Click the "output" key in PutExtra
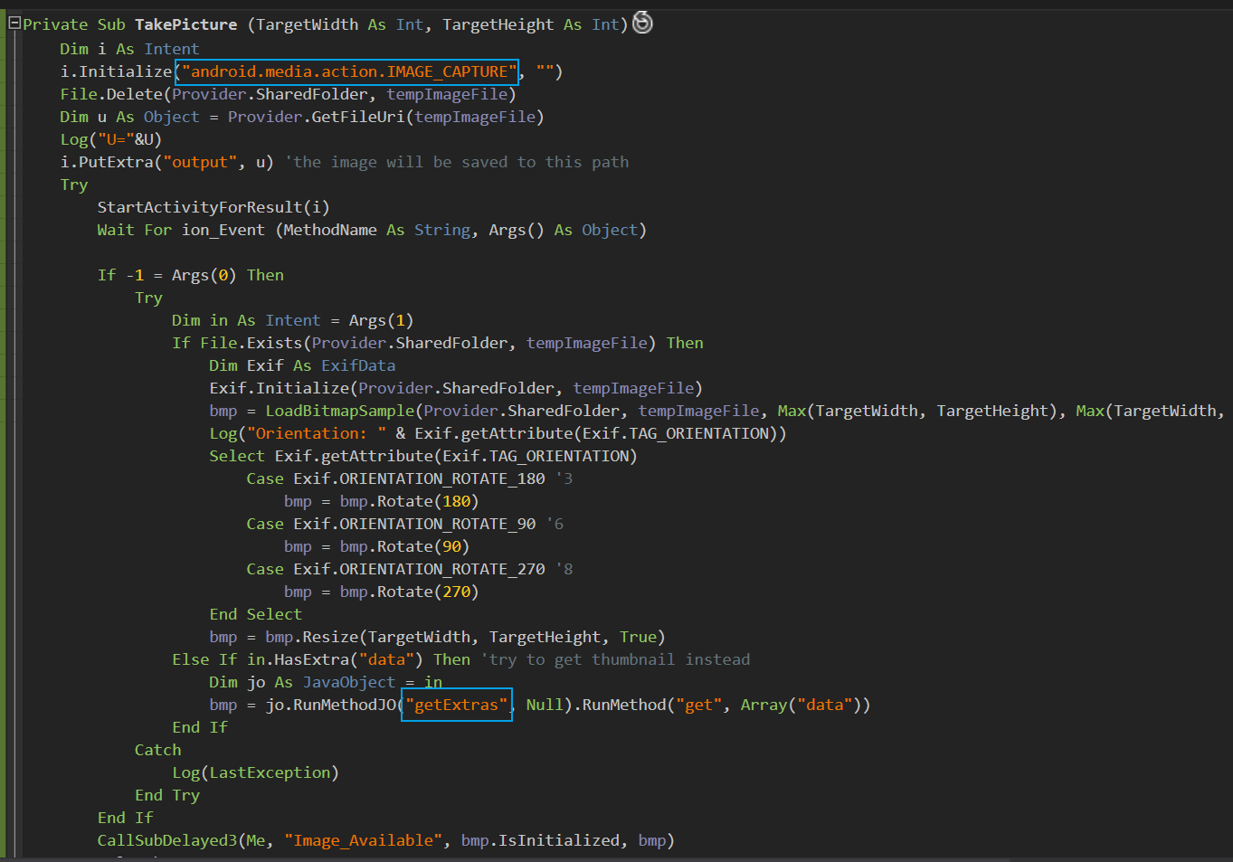1233x862 pixels. coord(200,162)
